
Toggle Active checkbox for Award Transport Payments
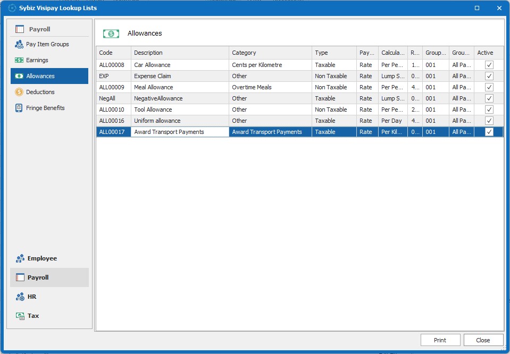(489, 132)
